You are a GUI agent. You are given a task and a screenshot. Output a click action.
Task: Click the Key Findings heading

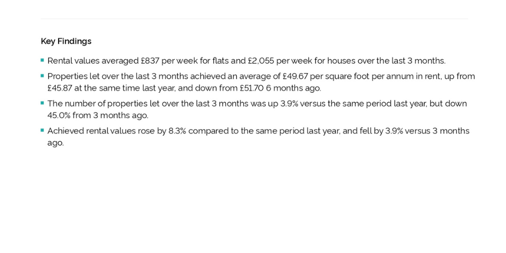tap(66, 41)
